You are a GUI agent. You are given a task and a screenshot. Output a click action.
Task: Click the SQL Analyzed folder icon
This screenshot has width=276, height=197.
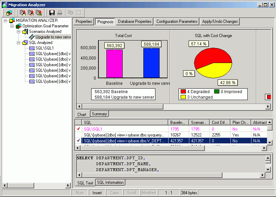click(x=25, y=43)
